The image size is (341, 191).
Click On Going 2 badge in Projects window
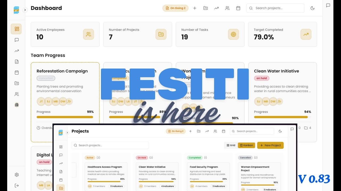click(x=176, y=131)
